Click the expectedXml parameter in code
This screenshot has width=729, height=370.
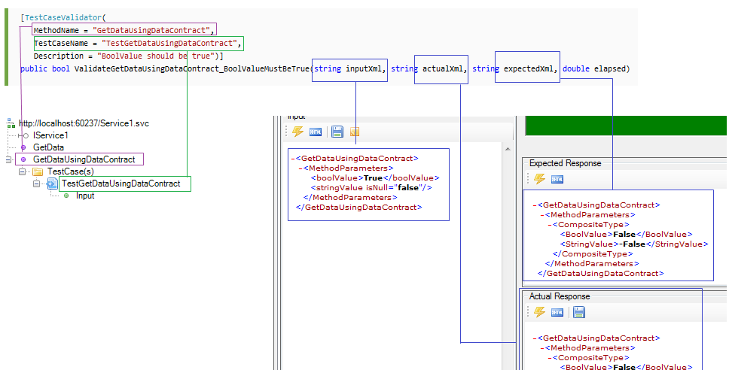(529, 68)
